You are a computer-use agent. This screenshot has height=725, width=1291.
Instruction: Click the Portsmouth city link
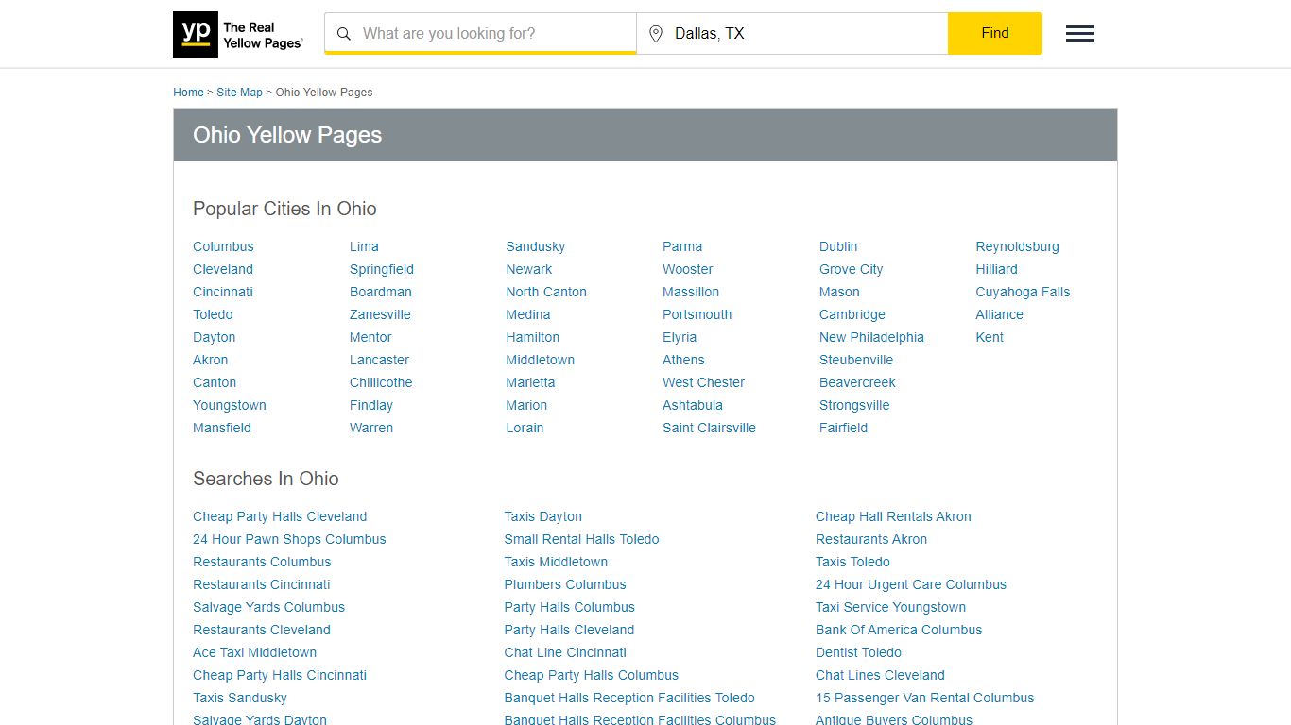click(x=697, y=314)
